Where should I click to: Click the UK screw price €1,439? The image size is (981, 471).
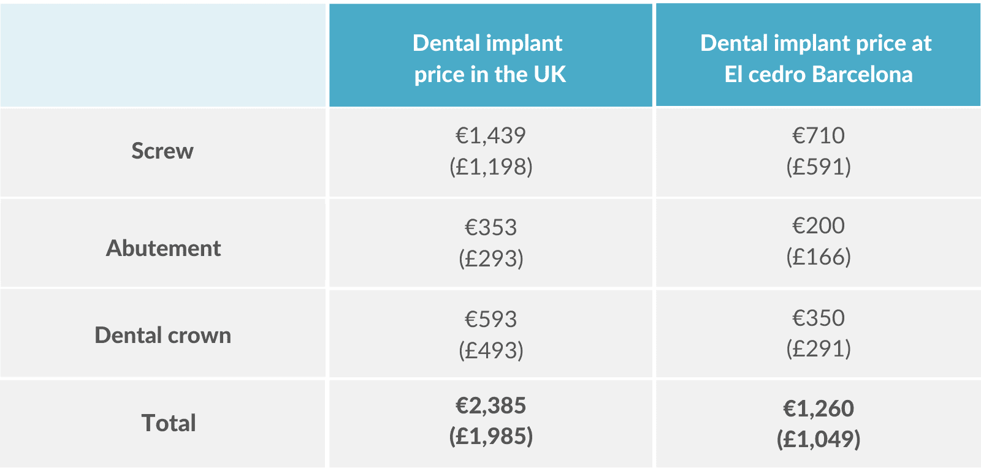pos(490,135)
